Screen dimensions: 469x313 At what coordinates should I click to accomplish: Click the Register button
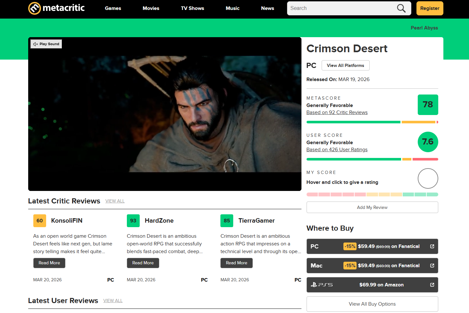click(x=430, y=8)
